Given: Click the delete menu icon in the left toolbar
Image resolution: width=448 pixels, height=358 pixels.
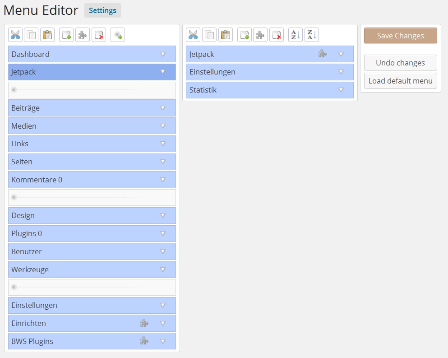Looking at the screenshot, I should [x=99, y=35].
